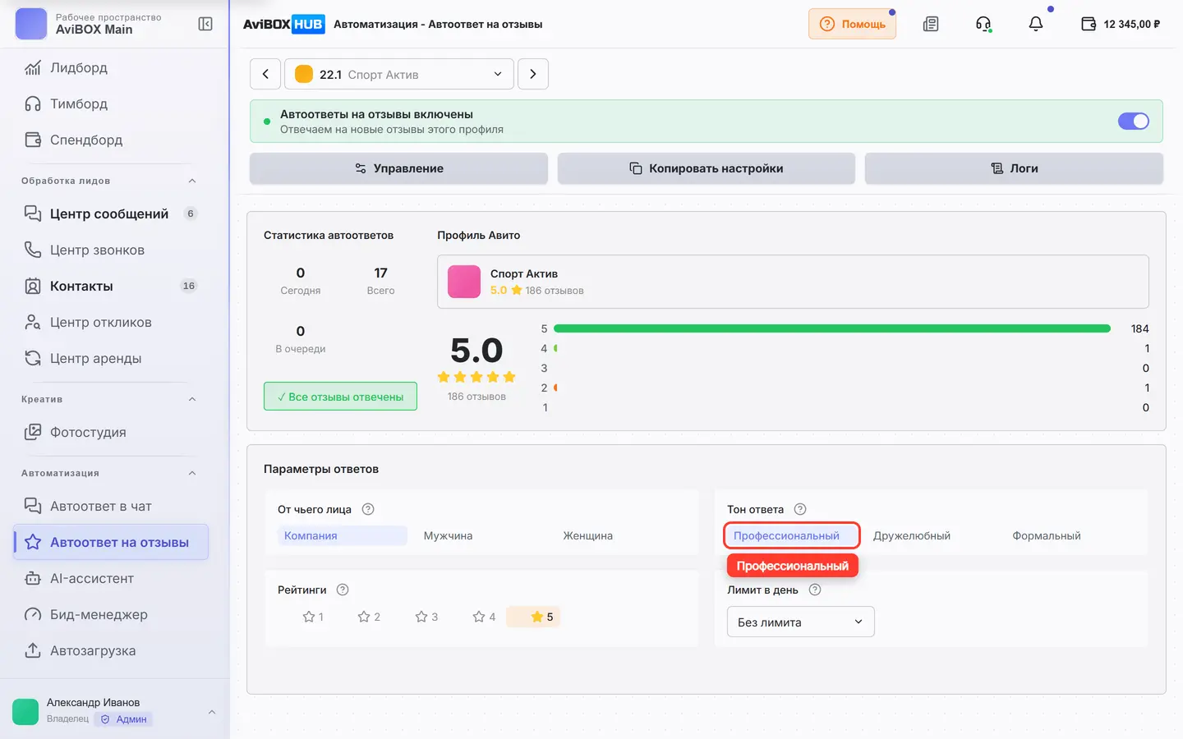Collapse the Креатив section
Screen dimensions: 1183x739
192,399
